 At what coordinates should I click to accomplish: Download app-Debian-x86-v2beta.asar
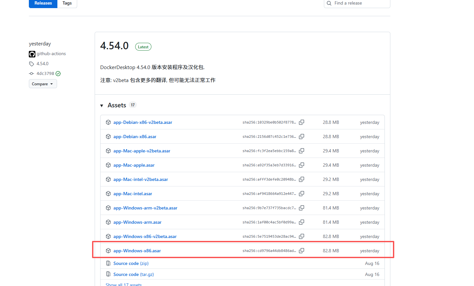click(143, 122)
